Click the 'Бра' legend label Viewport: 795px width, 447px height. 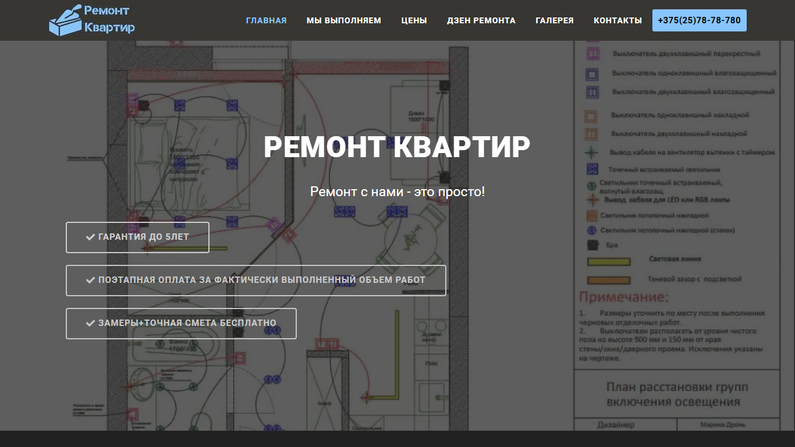(x=612, y=246)
